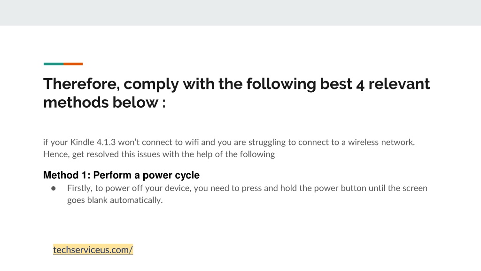Open the techserviceus.com link

click(x=93, y=250)
